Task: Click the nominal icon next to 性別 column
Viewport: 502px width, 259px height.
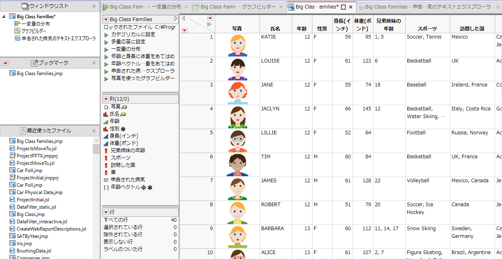Action: (x=106, y=129)
